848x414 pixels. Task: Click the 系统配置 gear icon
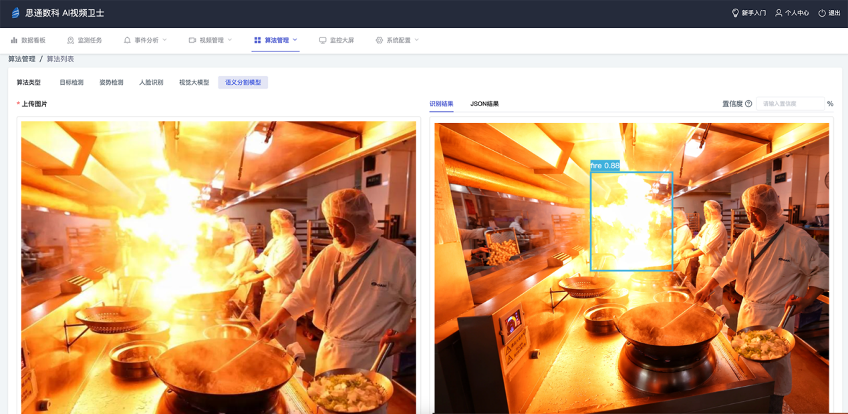click(379, 40)
